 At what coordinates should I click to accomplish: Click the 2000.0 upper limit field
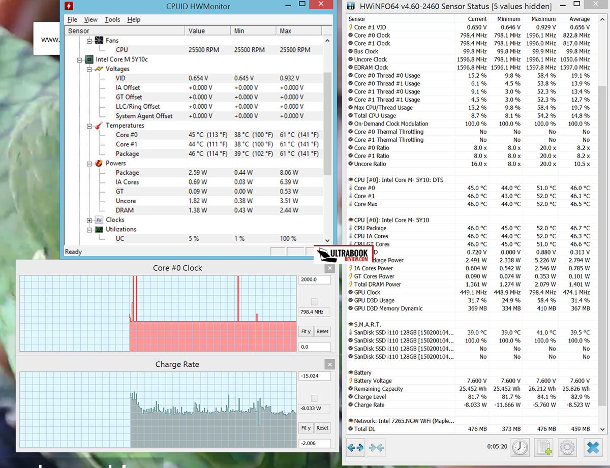coord(314,279)
